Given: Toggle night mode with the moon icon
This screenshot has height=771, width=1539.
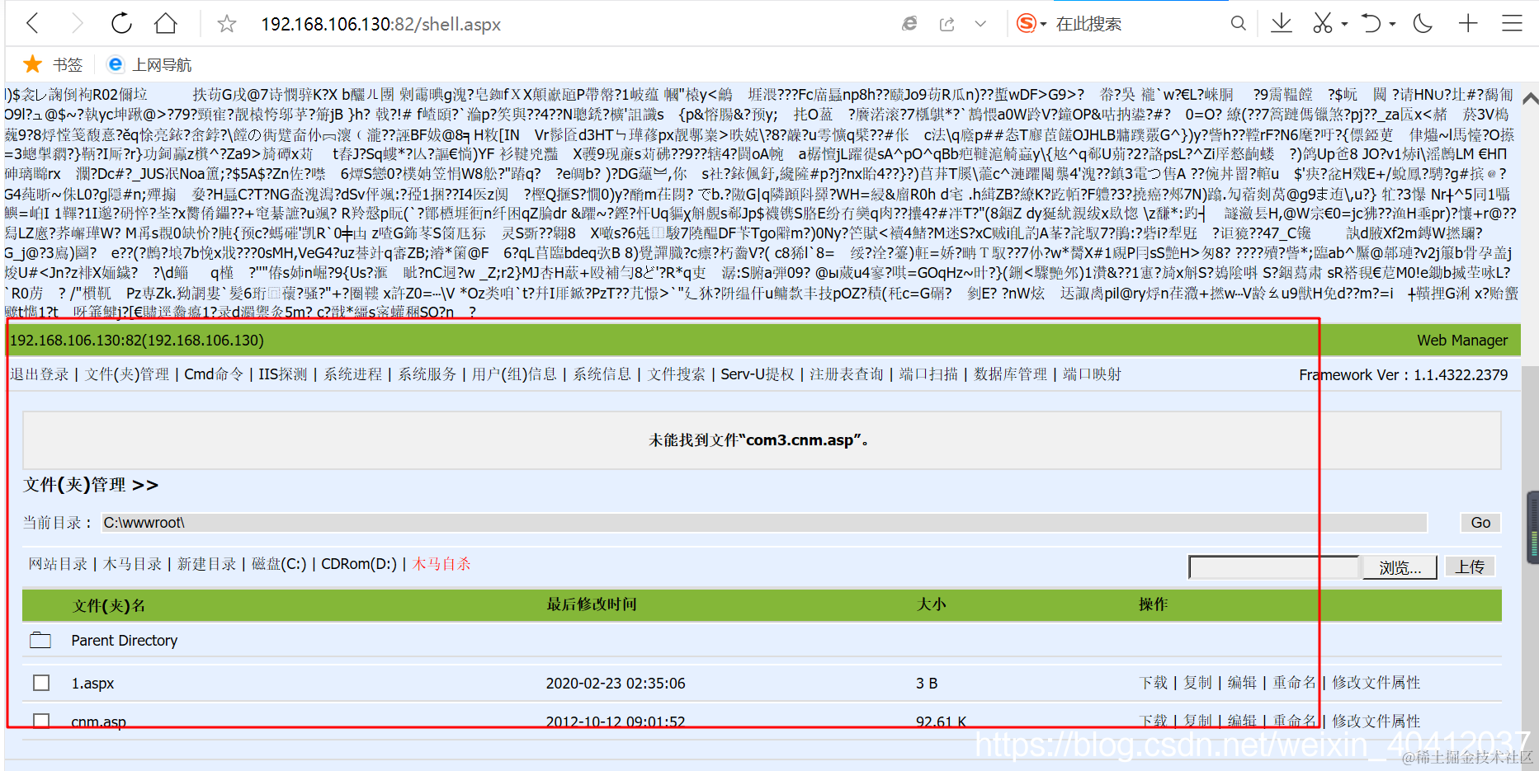Looking at the screenshot, I should tap(1423, 23).
